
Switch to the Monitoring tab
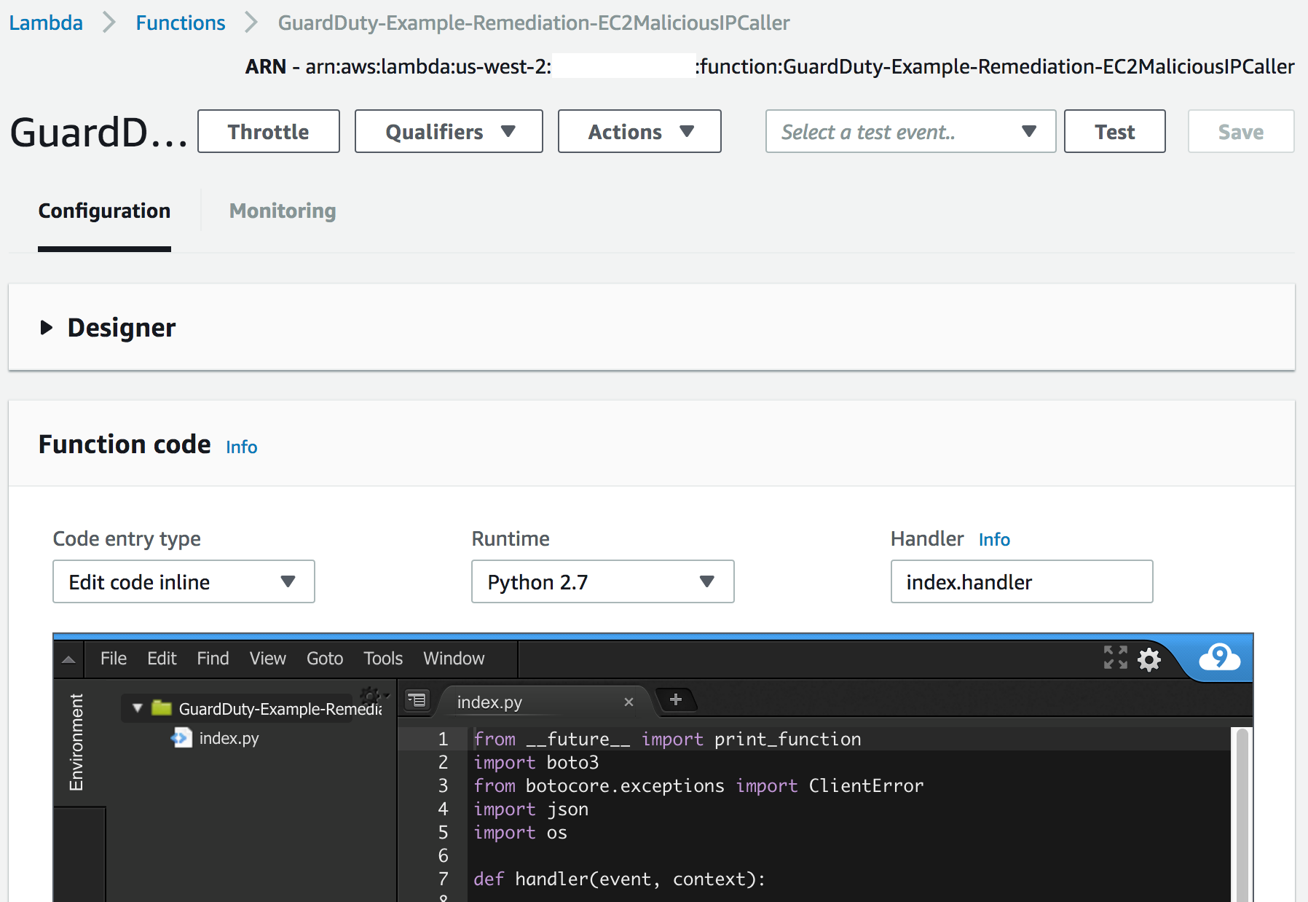click(283, 211)
